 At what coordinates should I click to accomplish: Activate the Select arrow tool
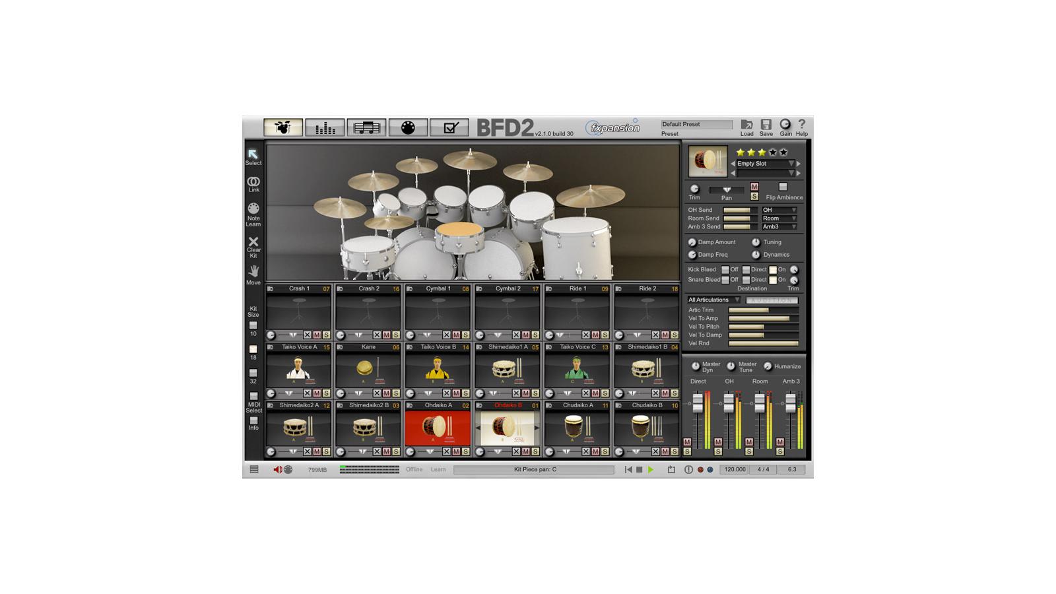(x=253, y=154)
